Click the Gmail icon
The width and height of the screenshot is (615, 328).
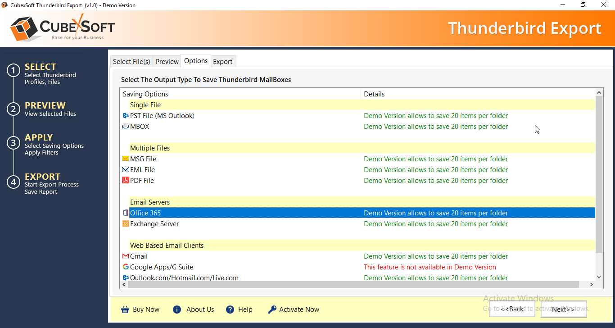126,256
